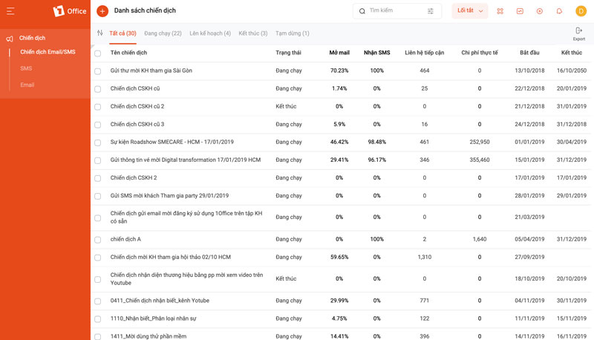Screen dimensions: 594x340
Task: Click contact count 1,310
Action: 424,257
